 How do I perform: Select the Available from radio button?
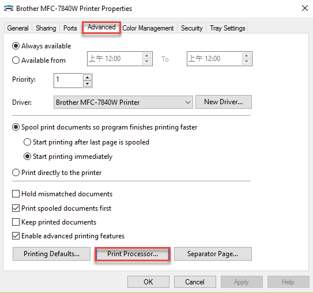click(16, 60)
